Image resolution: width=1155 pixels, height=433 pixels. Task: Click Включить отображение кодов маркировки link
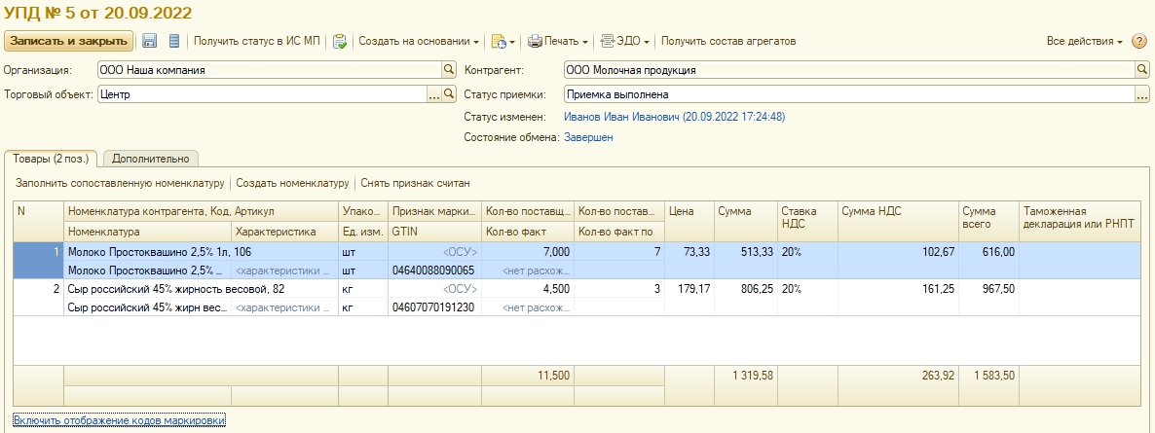(x=119, y=420)
